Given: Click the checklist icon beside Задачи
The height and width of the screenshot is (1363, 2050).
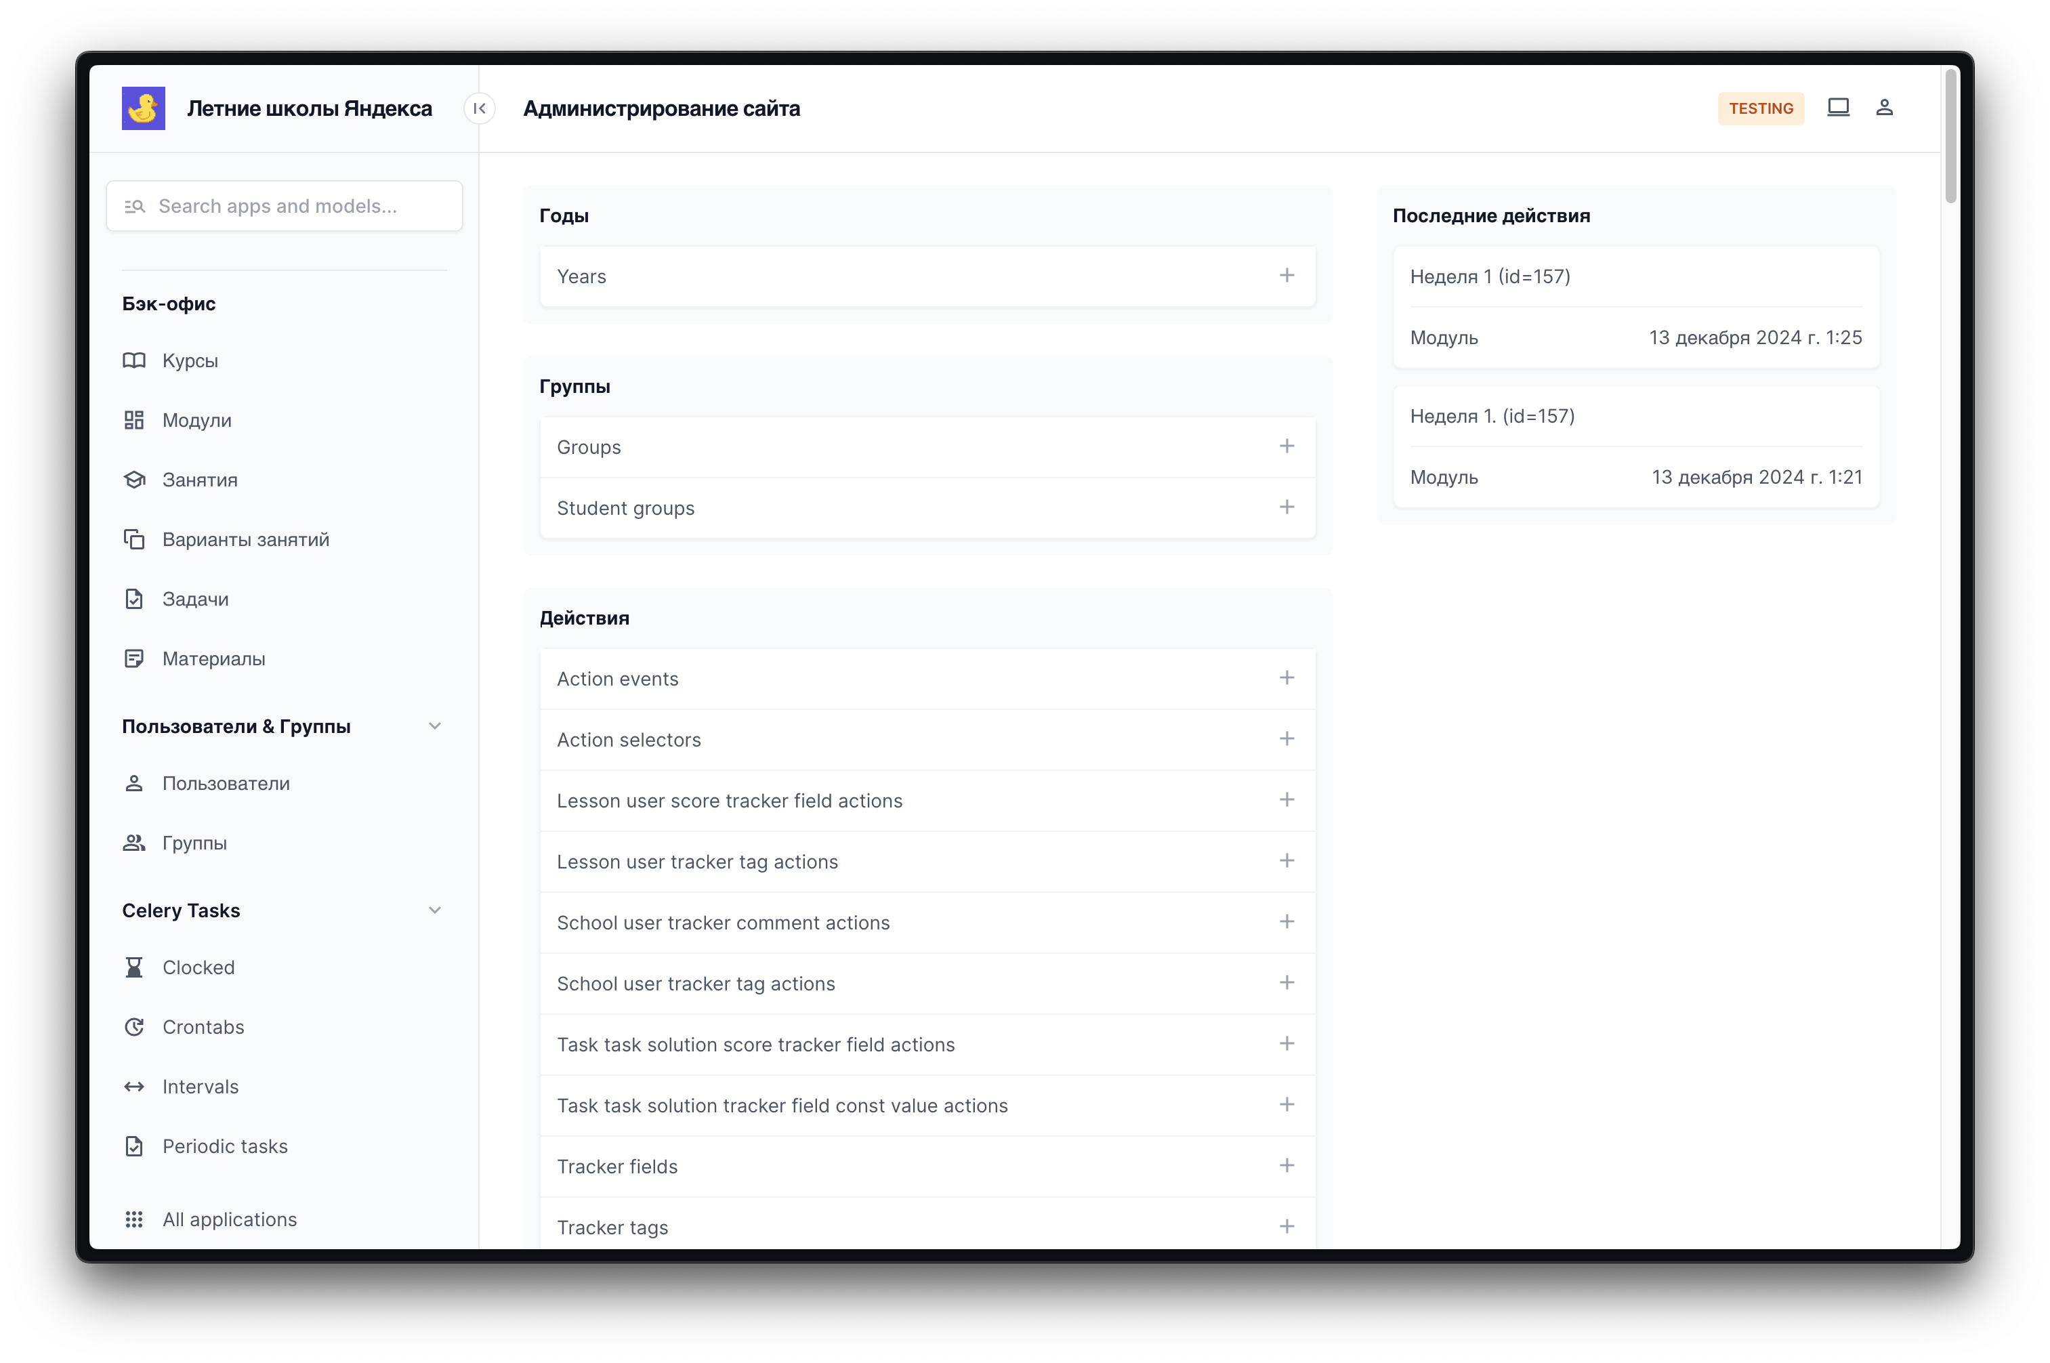Looking at the screenshot, I should (x=134, y=599).
